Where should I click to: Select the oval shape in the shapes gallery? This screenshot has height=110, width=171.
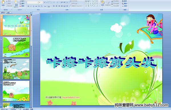[x=97, y=1]
